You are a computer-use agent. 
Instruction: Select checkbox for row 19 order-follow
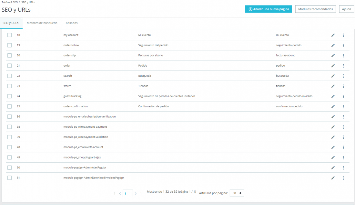[9, 45]
